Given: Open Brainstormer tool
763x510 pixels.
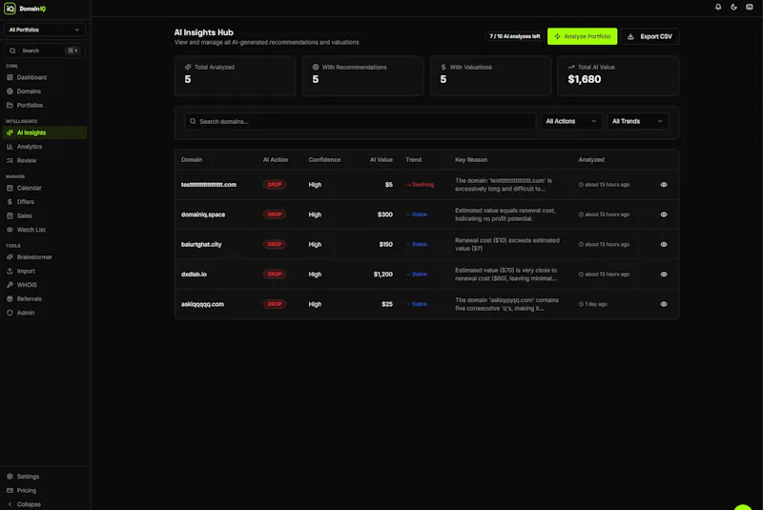Looking at the screenshot, I should (44, 257).
